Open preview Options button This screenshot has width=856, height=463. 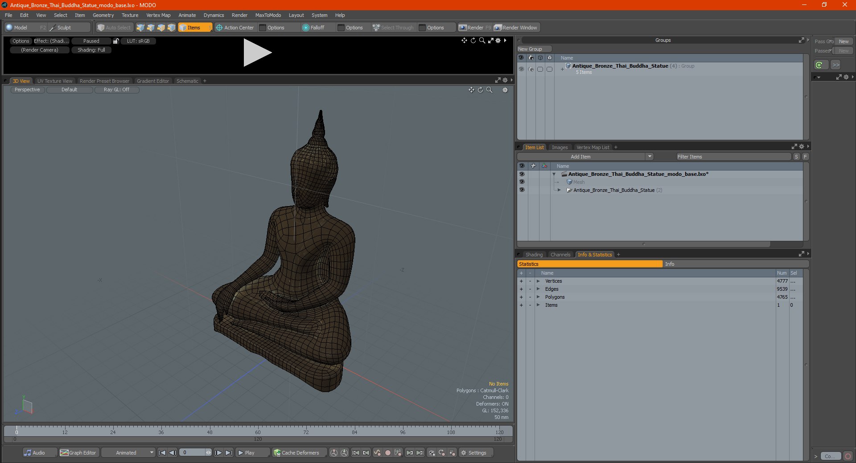tap(21, 41)
